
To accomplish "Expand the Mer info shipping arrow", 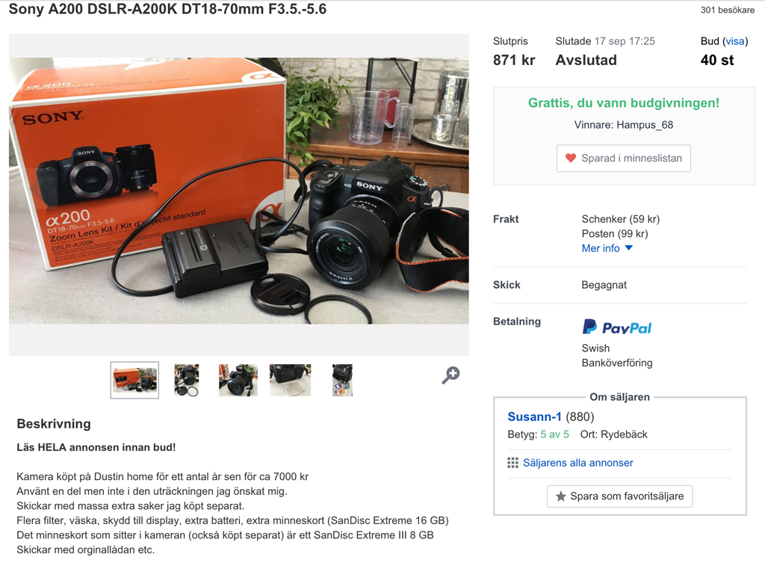I will 629,248.
